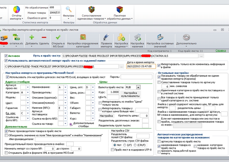Click the Настройка мультивалюты button
Image resolution: width=229 pixels, height=162 pixels.
tap(131, 94)
